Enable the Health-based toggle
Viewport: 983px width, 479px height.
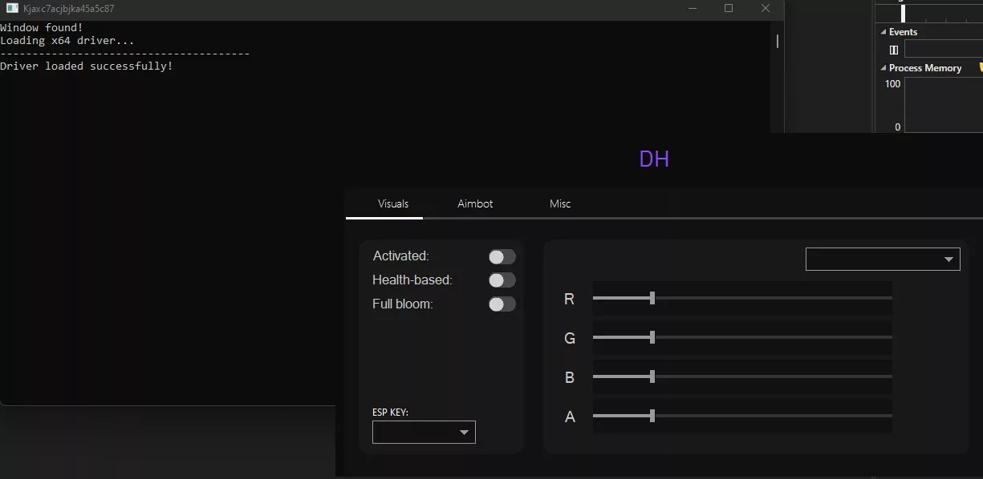(x=502, y=280)
